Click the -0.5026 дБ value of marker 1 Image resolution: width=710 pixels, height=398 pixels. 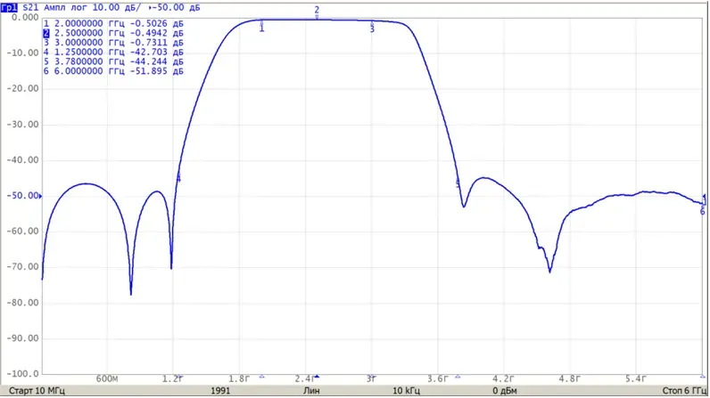(156, 23)
